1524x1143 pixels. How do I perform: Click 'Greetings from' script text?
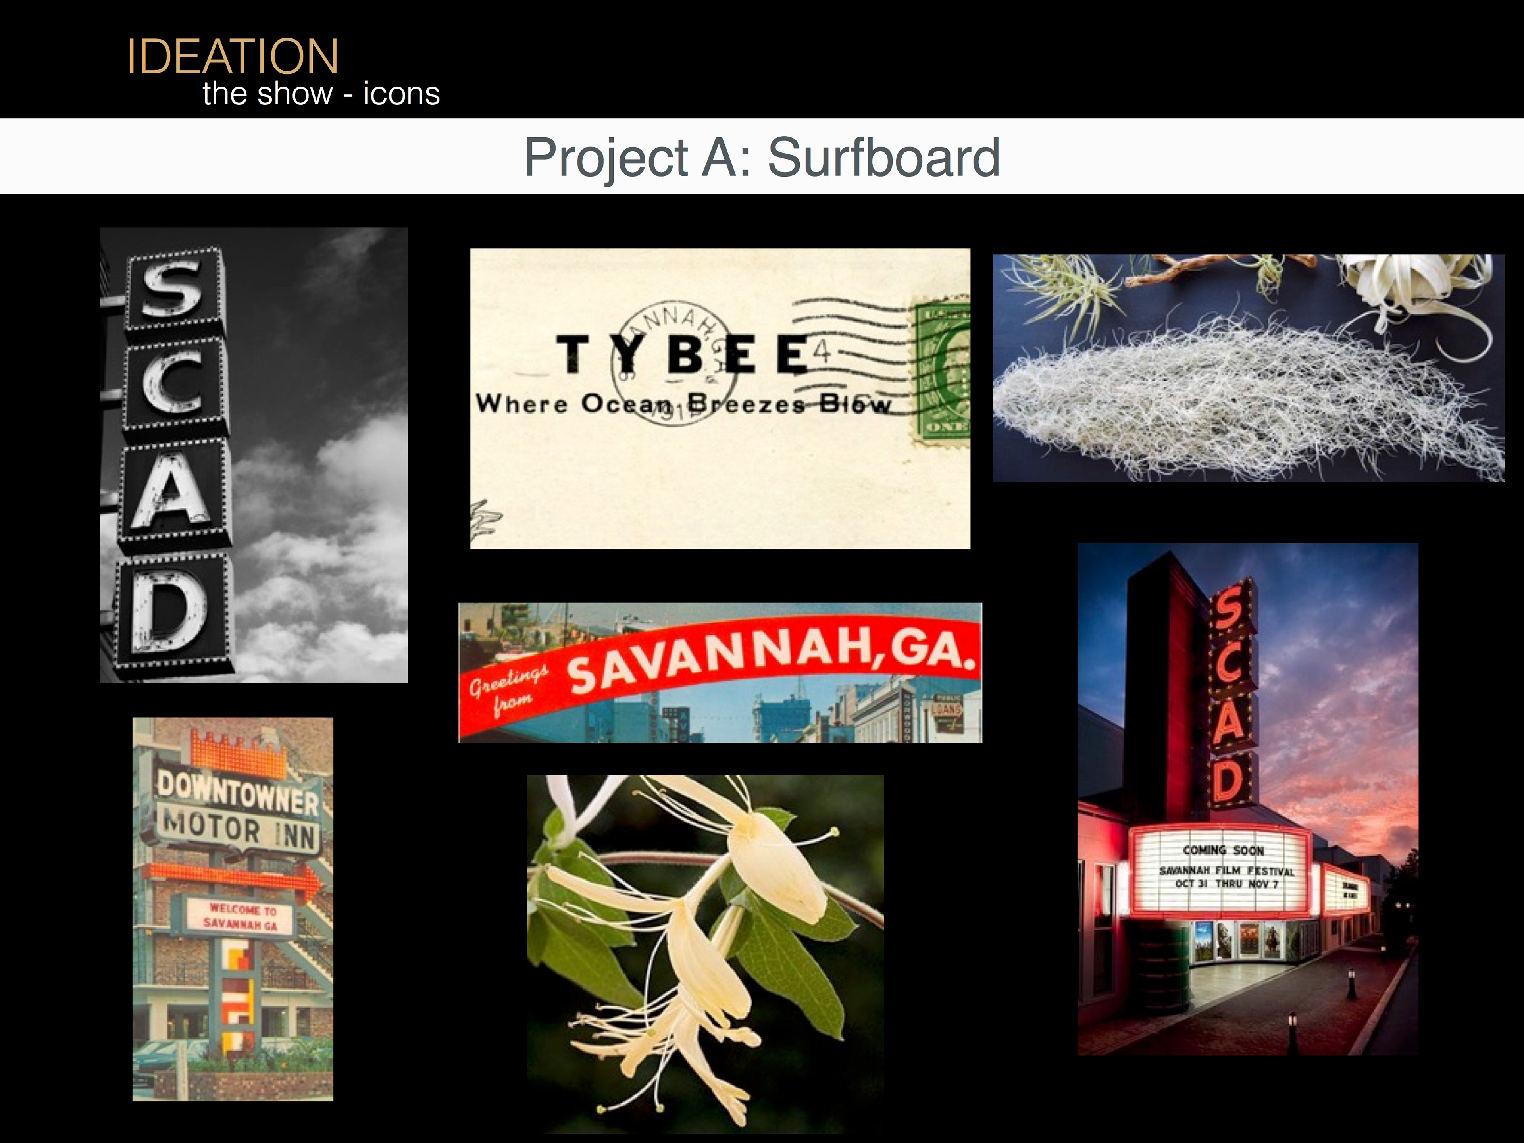click(508, 690)
